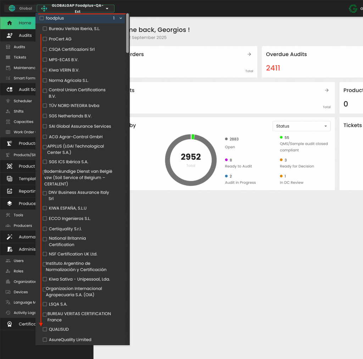
Task: Check the ProCert AG checkbox
Action: tap(45, 39)
